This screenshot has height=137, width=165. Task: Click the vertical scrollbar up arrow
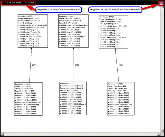click(x=162, y=7)
